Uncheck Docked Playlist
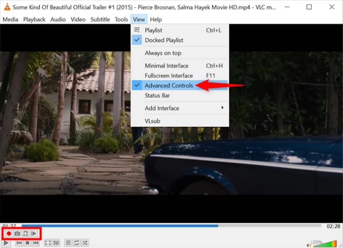Viewport: 343px width, 248px height. tap(167, 40)
